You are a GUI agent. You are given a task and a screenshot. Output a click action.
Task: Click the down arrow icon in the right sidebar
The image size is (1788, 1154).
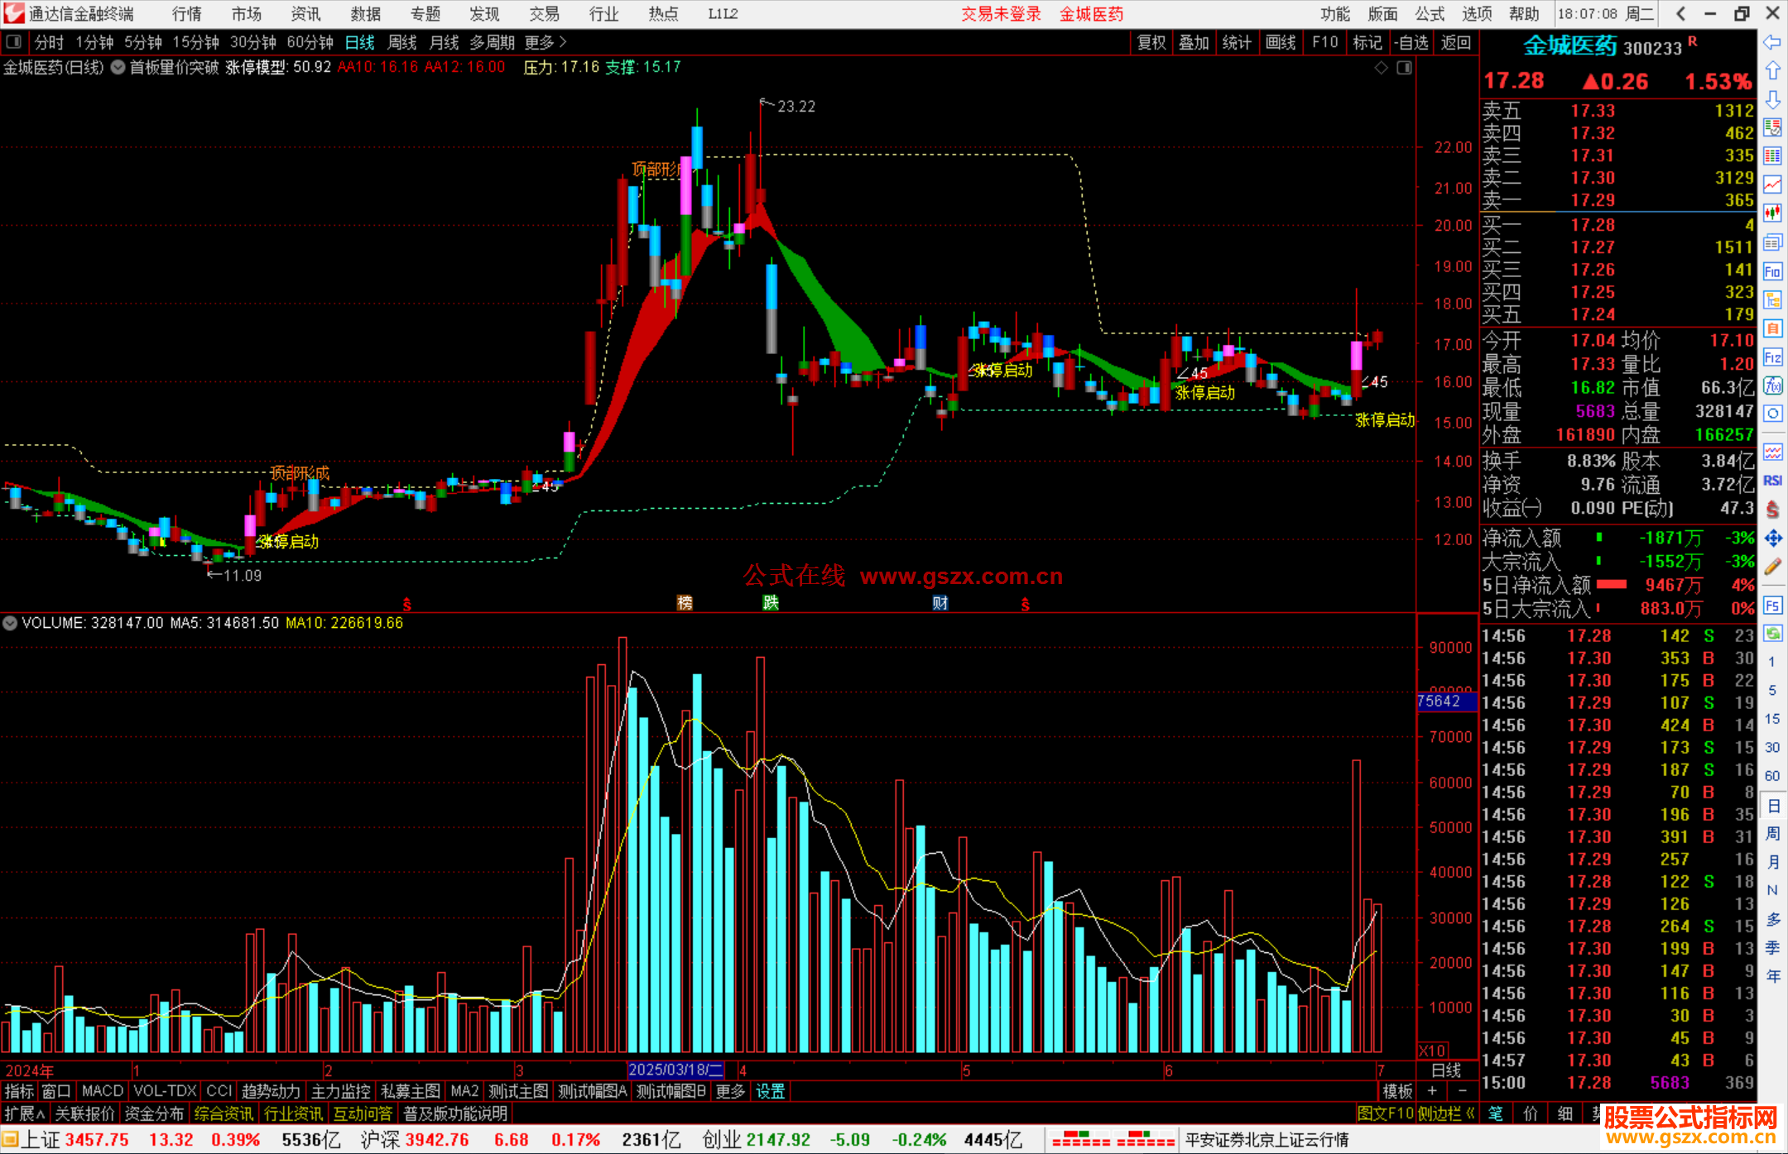click(1772, 99)
